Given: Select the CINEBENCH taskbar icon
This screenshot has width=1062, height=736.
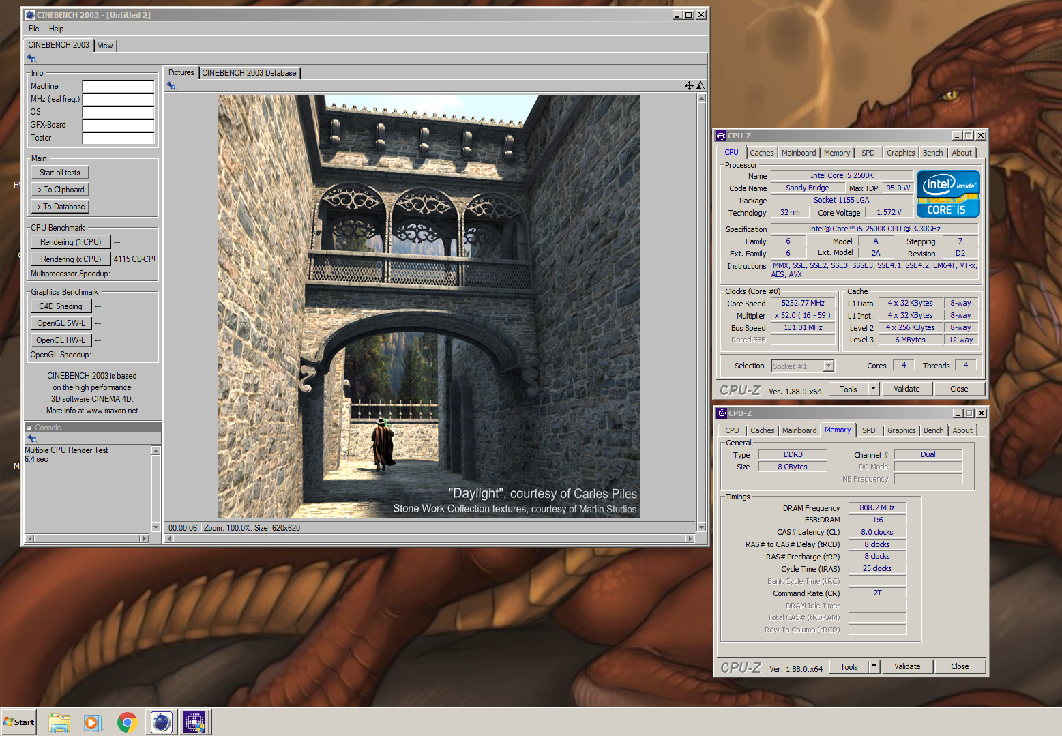Looking at the screenshot, I should click(x=162, y=722).
